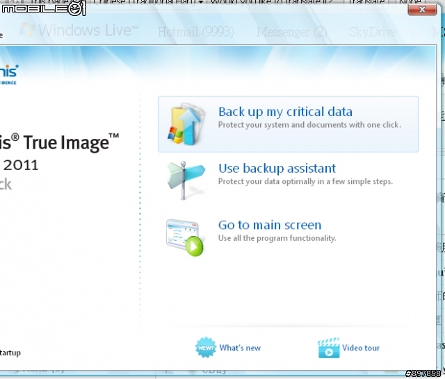This screenshot has width=445, height=379.
Task: Open Messenger (2) in the background browser
Action: [292, 32]
